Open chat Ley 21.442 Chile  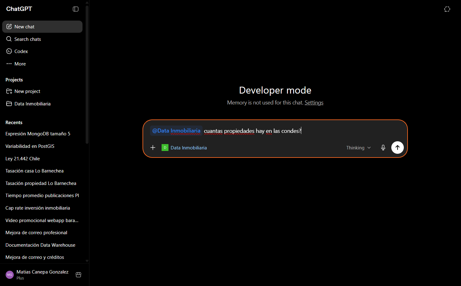pyautogui.click(x=42, y=158)
